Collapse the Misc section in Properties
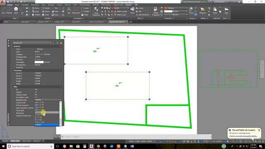Image resolution: width=265 pixels, height=149 pixels. coord(60,87)
